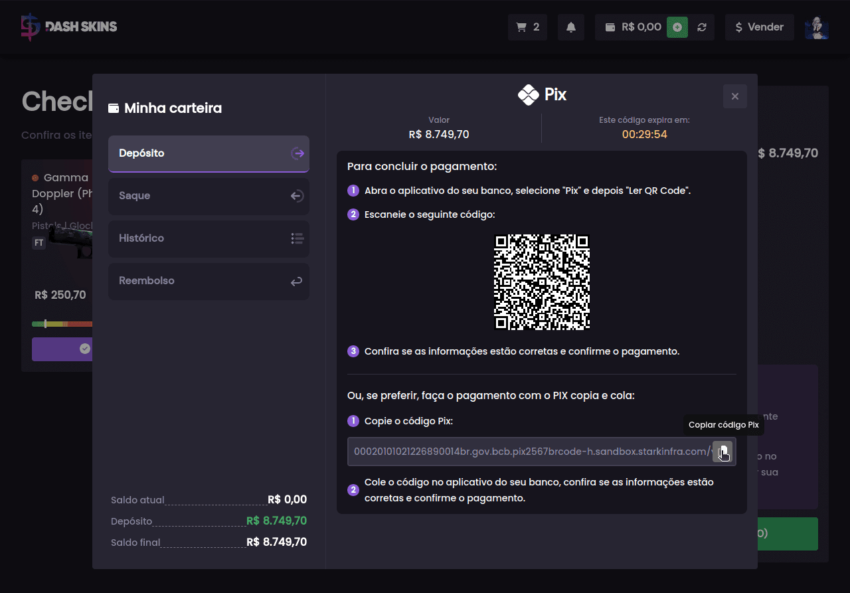Select the Depósito tab
The image size is (850, 593).
coord(209,153)
